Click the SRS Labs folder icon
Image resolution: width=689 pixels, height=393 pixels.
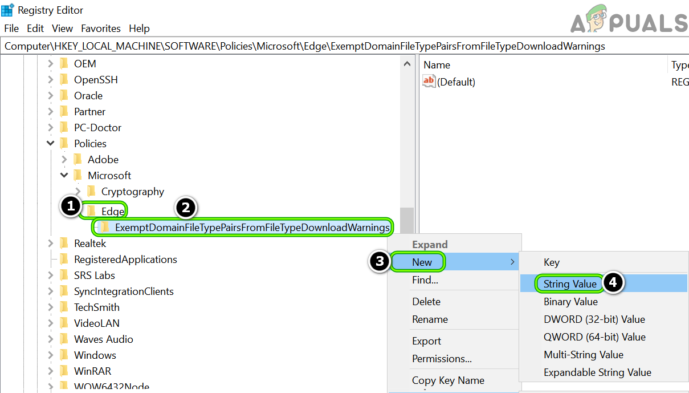click(64, 275)
